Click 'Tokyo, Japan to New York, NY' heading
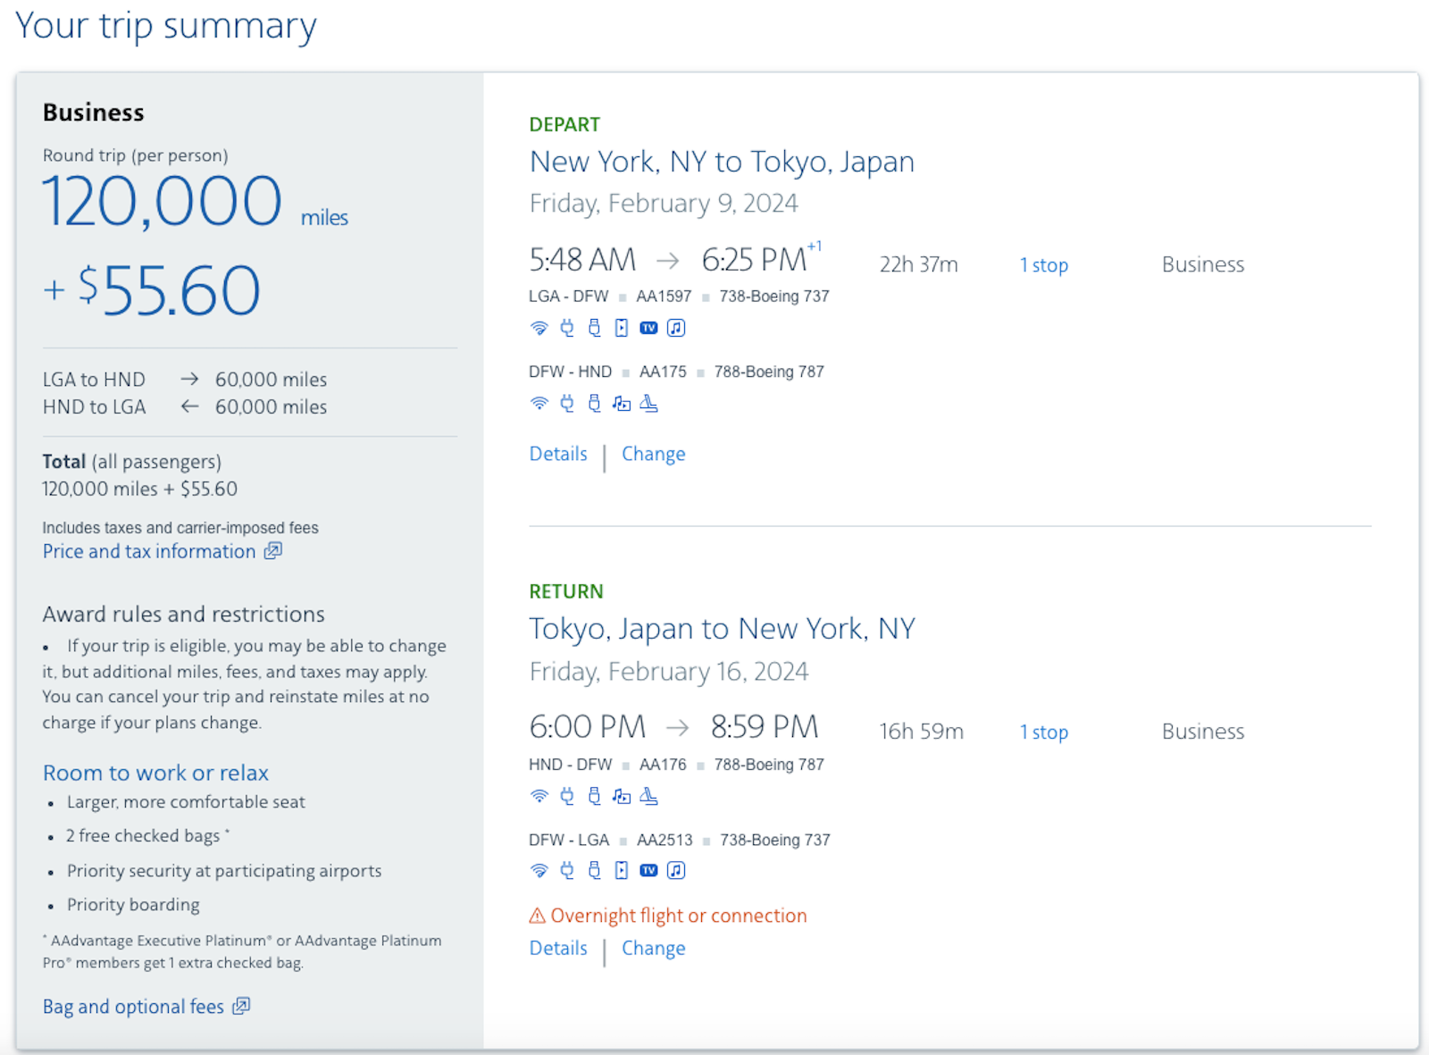The height and width of the screenshot is (1055, 1429). (x=722, y=629)
